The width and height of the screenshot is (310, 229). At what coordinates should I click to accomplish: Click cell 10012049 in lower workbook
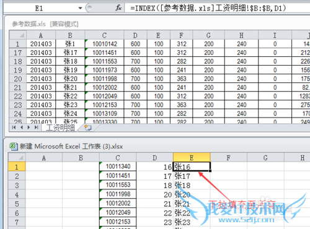tap(118, 212)
